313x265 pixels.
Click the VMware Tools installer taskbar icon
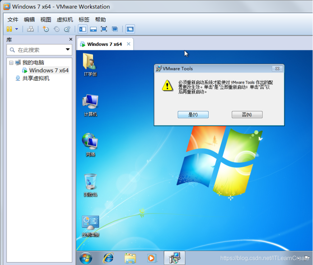point(174,258)
